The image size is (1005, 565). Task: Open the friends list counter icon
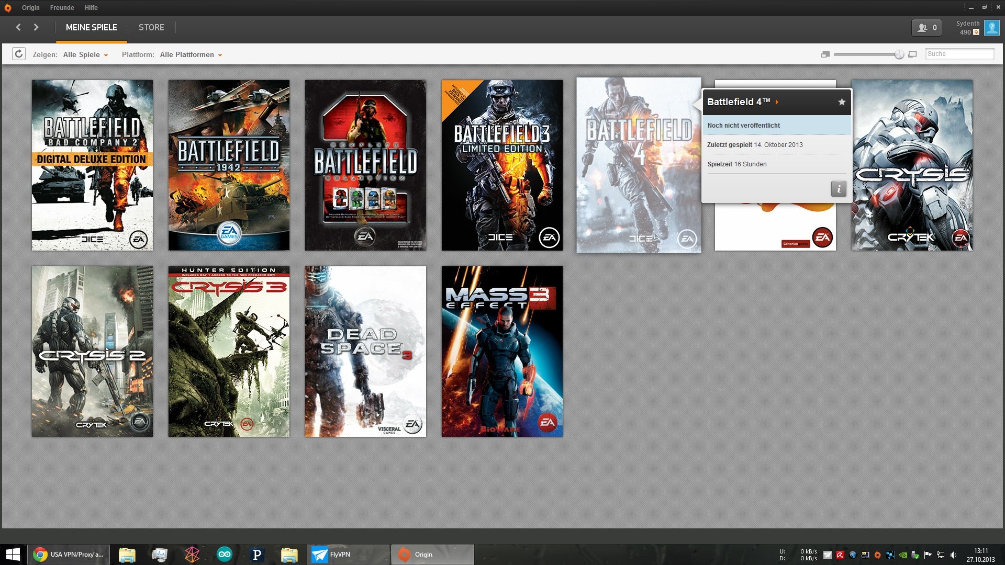(x=926, y=28)
